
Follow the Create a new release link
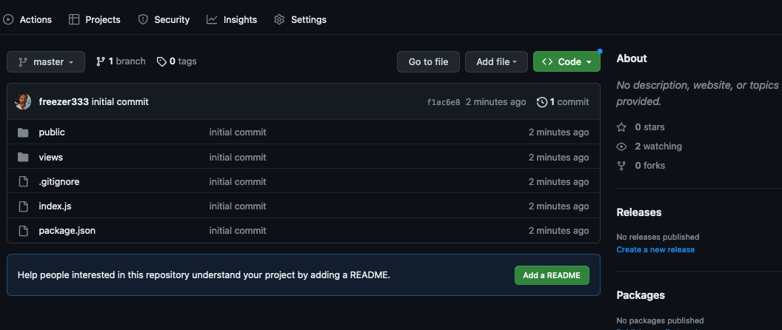coord(655,250)
